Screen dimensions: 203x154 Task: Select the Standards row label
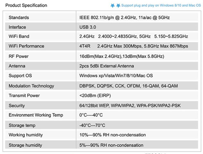click(x=19, y=17)
